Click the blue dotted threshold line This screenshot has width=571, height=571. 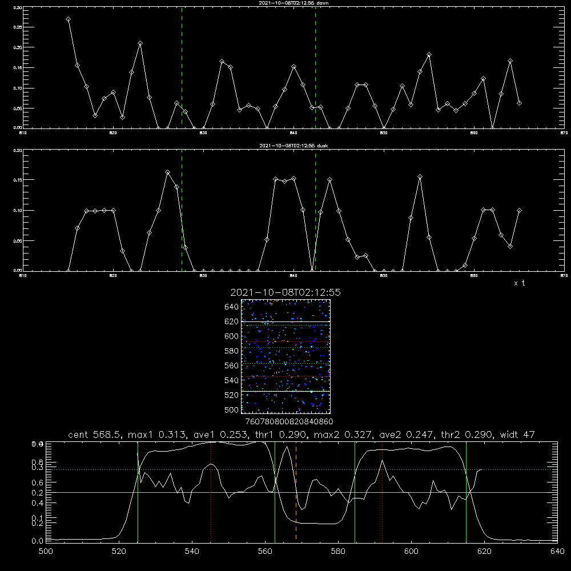tap(301, 469)
